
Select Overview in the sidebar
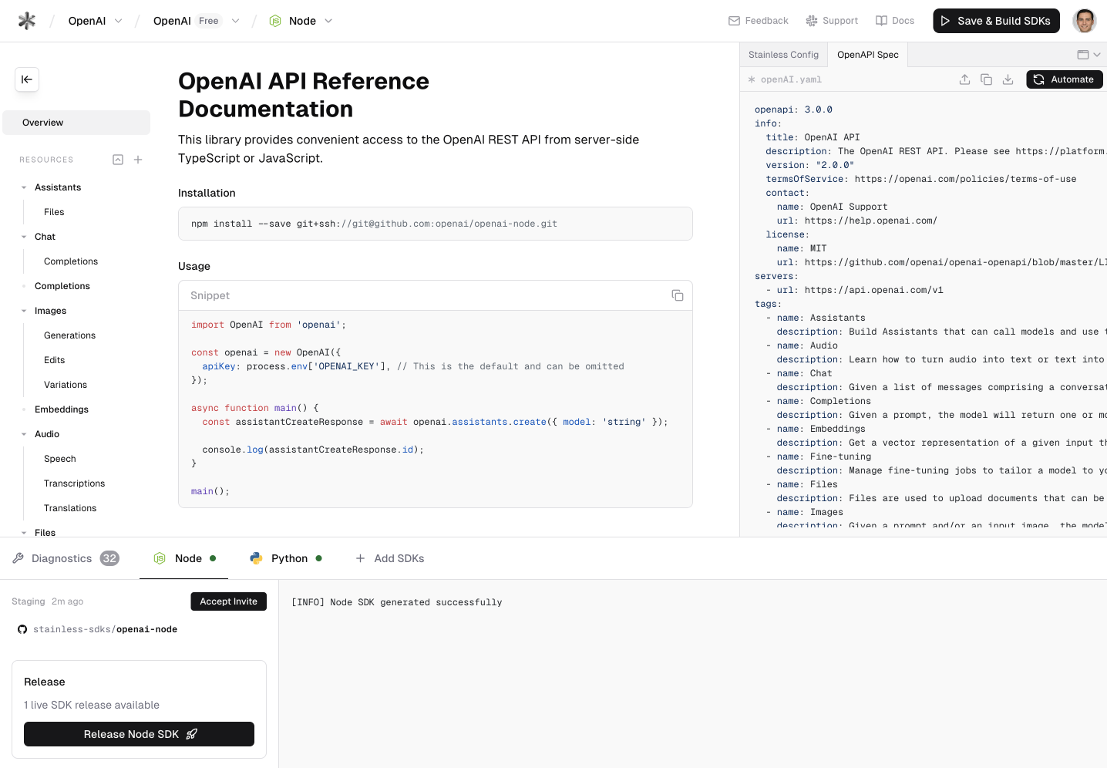76,123
